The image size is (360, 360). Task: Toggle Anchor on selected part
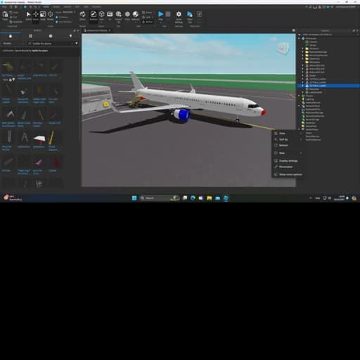click(148, 22)
